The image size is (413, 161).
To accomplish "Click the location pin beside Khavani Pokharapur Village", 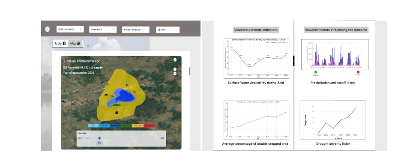I will (65, 61).
